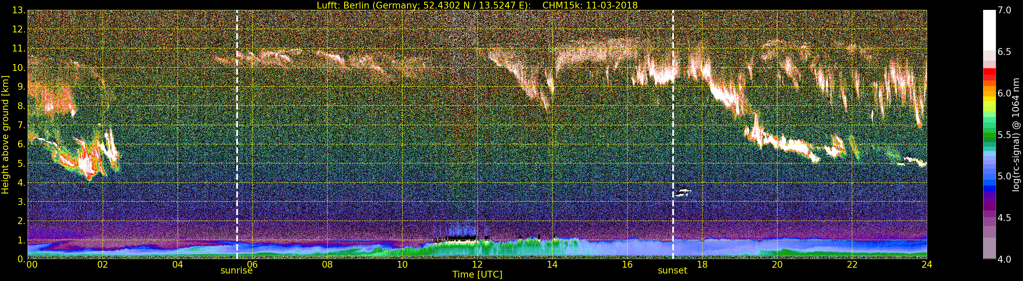Select the 12 tick on the time axis
Screen dimensions: 1023x281
pos(477,265)
